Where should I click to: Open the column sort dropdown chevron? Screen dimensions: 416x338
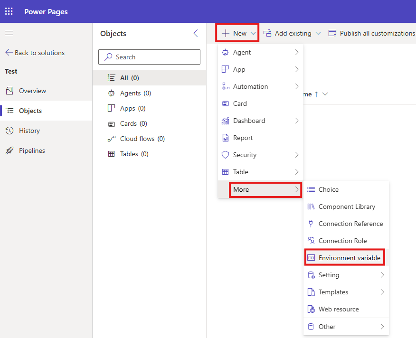[325, 94]
